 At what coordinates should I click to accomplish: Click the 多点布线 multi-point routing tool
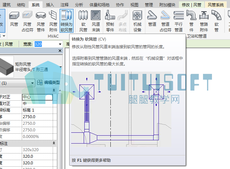(x=123, y=20)
